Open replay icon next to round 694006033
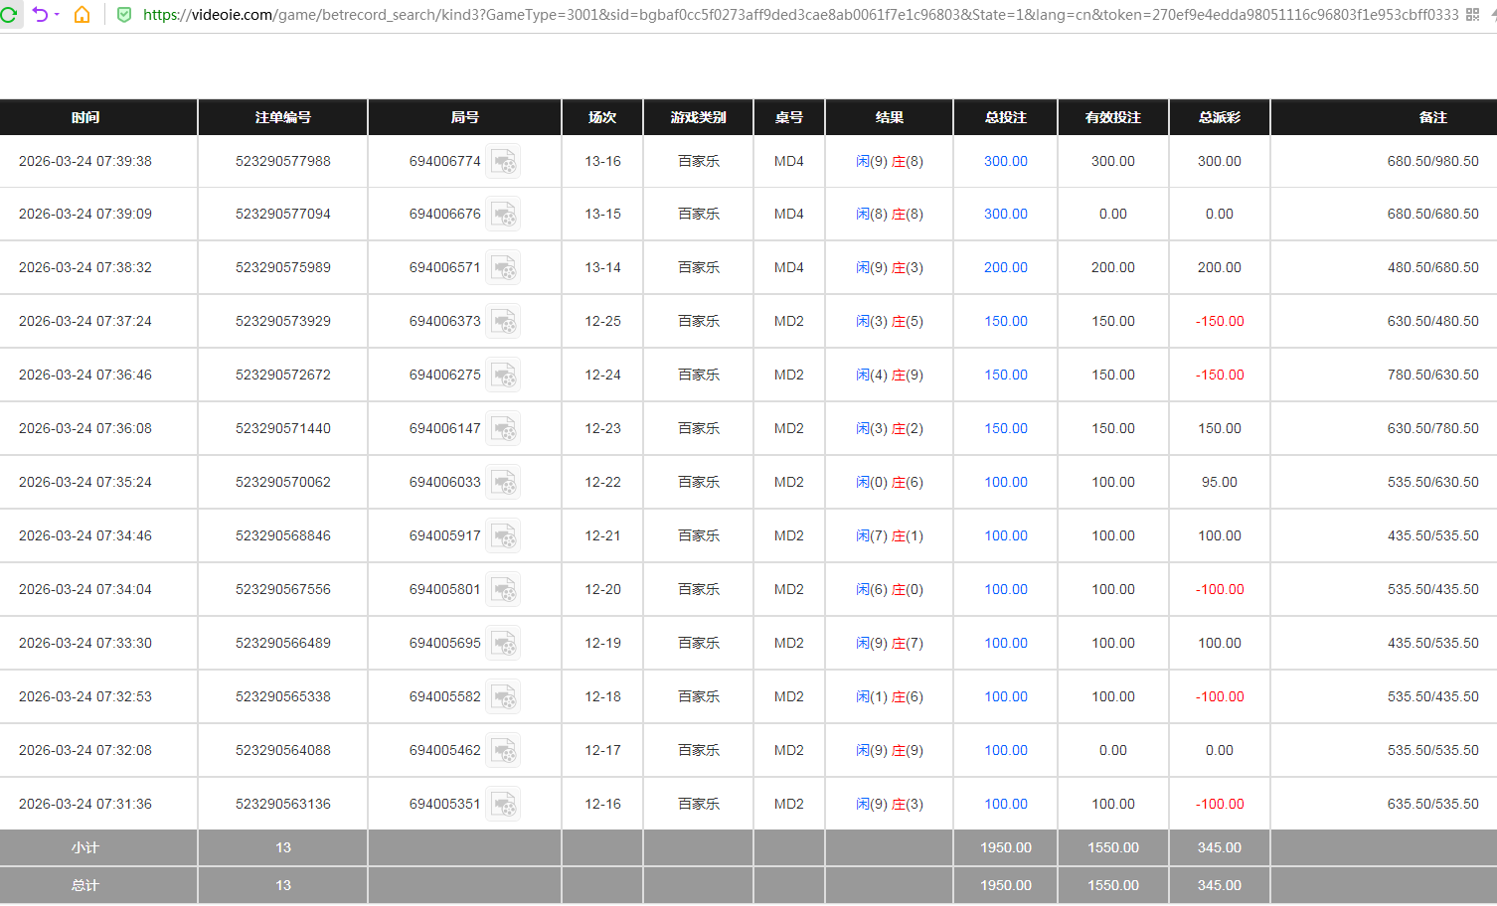 [504, 483]
